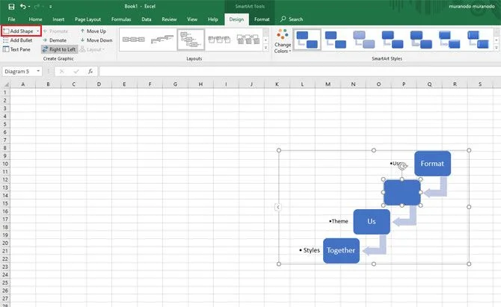Expand the Add Shape dropdown arrow
501x307 pixels.
38,31
